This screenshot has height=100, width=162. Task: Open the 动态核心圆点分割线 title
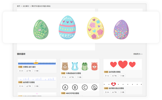pyautogui.click(x=116, y=88)
